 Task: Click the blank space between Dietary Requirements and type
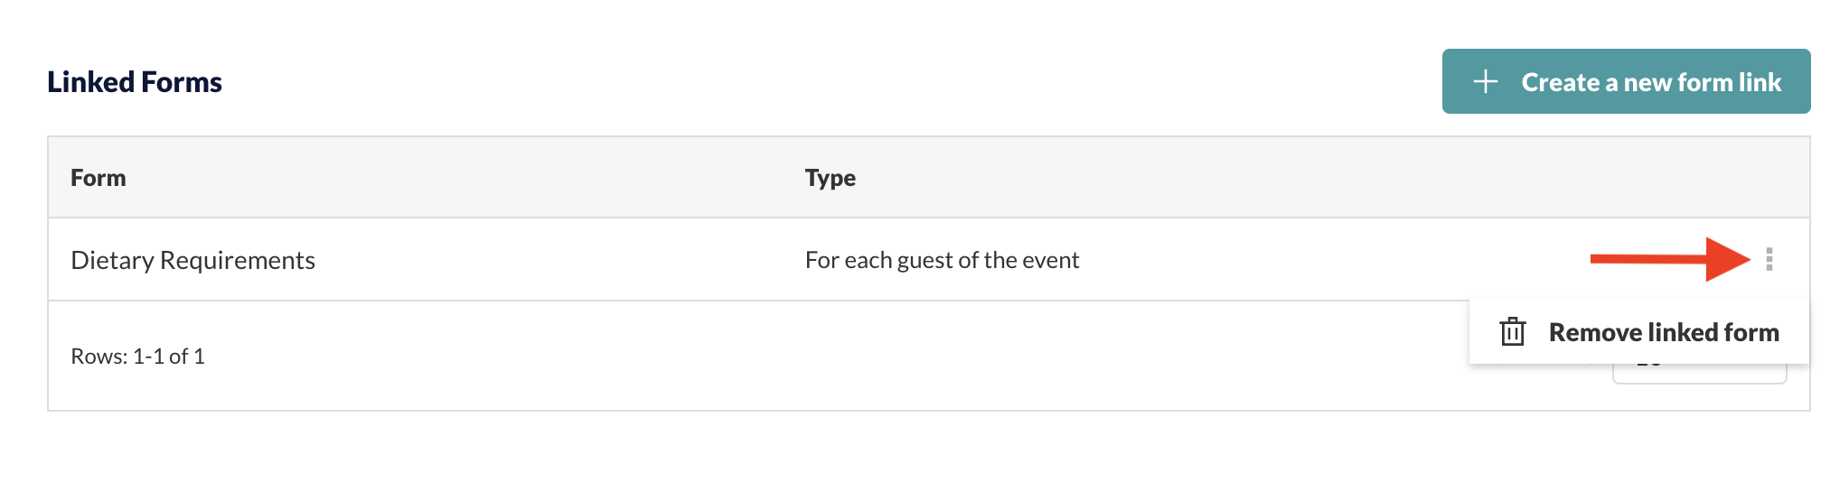pos(560,260)
